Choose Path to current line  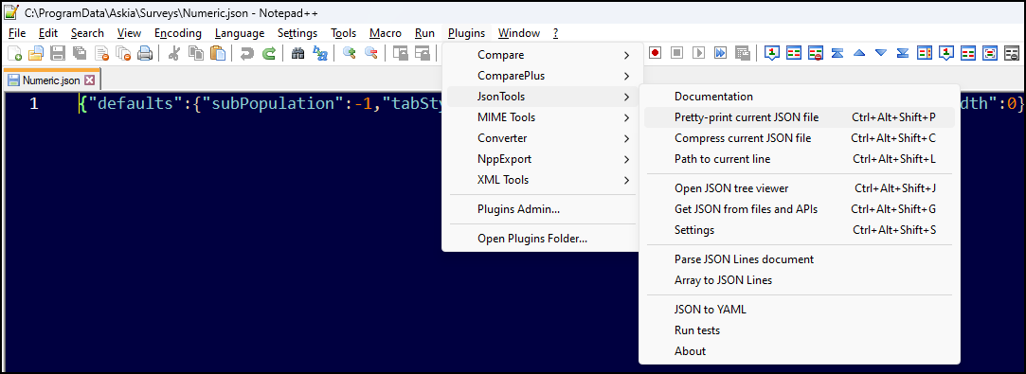[x=799, y=159]
